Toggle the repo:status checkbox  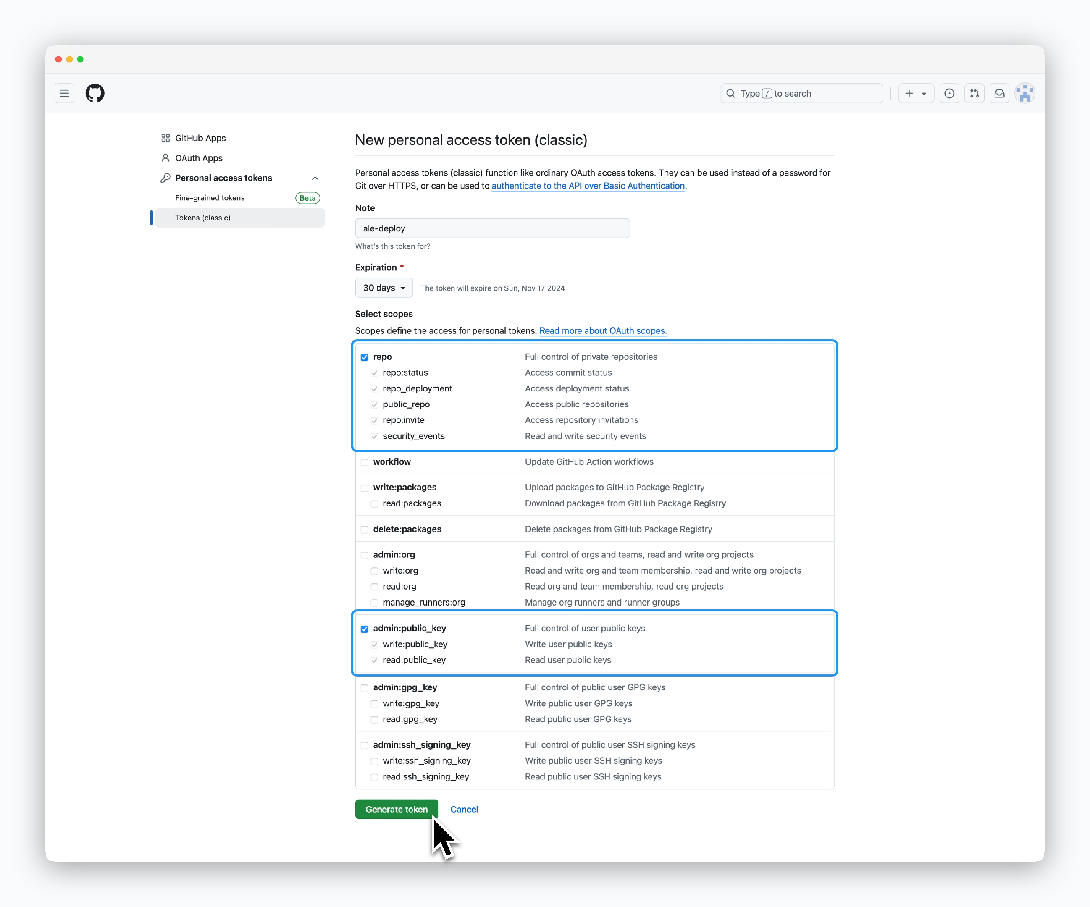[374, 373]
